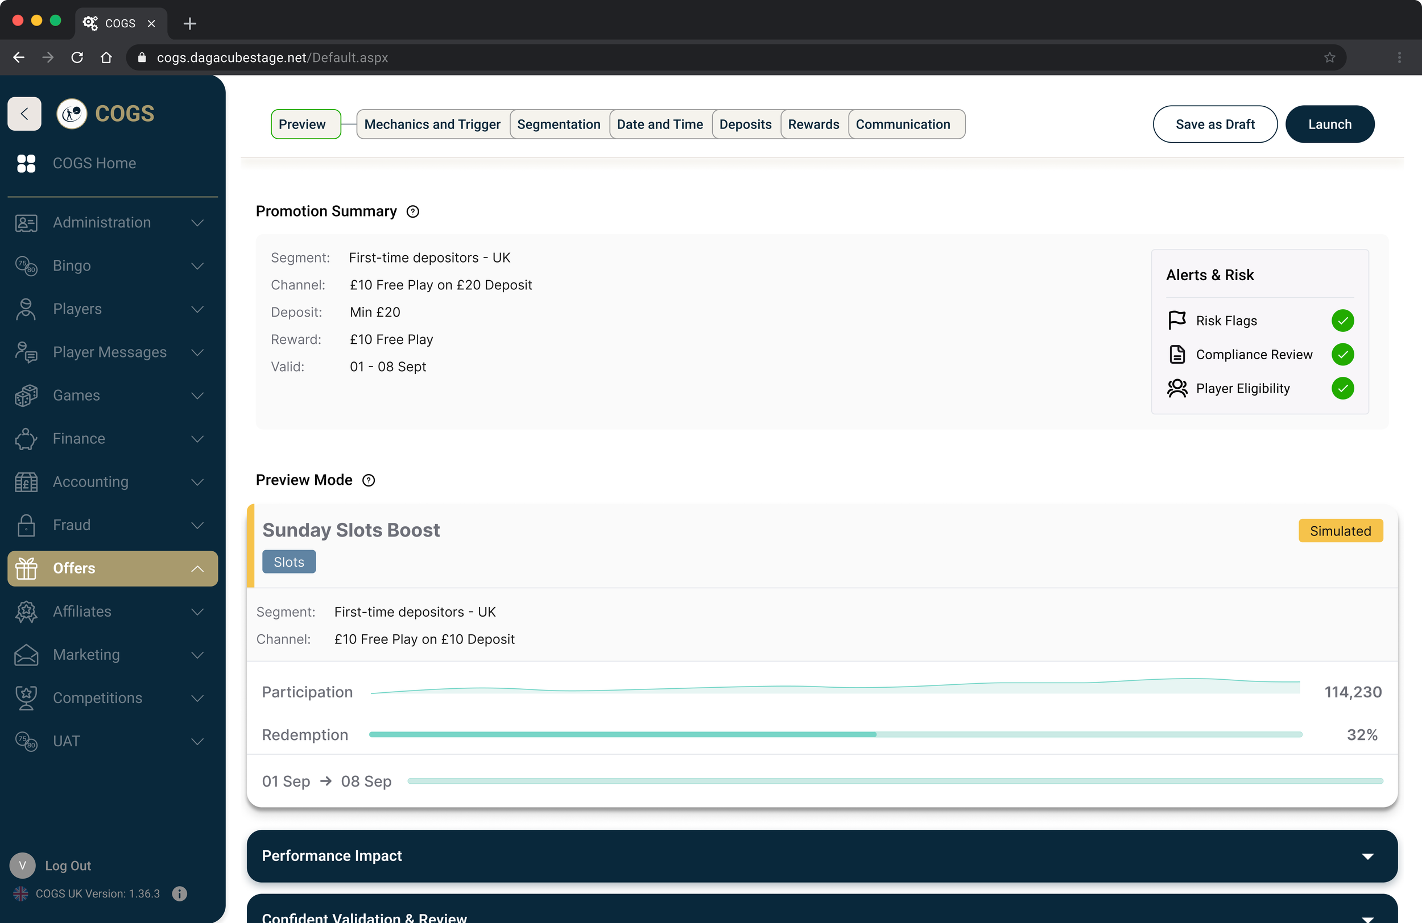1422x923 pixels.
Task: Click the Promotion Summary help icon
Action: 413,211
